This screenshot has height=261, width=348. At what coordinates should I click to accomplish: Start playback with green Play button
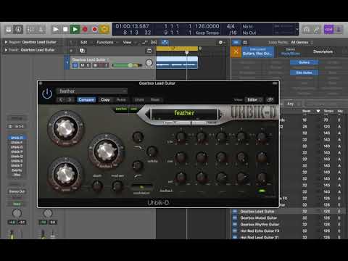coord(75,30)
